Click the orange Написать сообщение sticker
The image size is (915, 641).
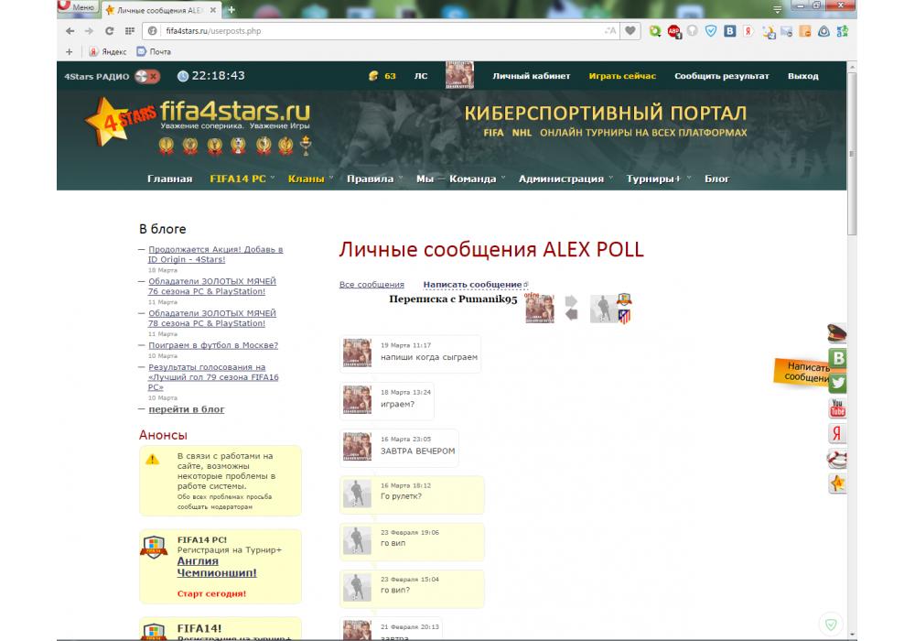point(802,372)
